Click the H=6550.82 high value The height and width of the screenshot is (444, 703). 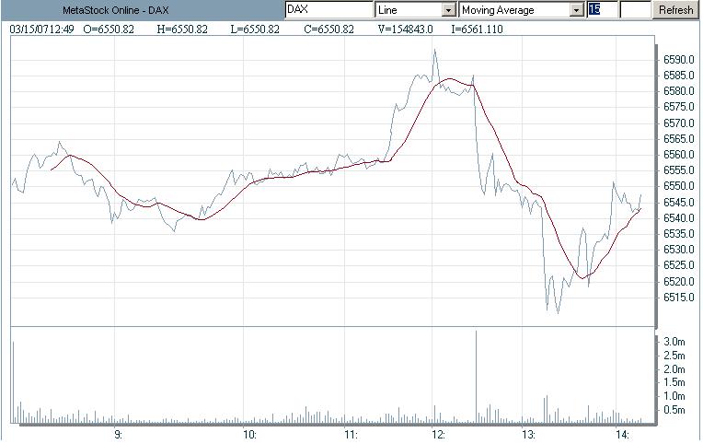(x=182, y=29)
